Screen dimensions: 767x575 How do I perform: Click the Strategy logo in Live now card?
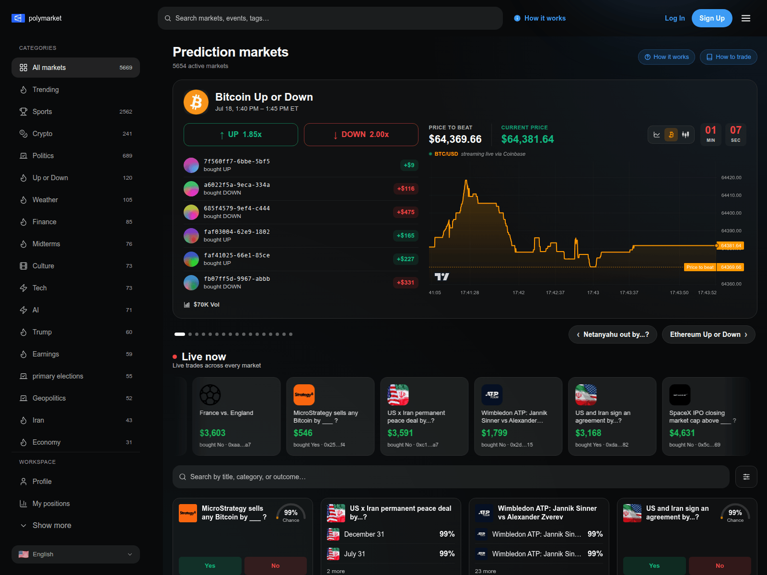click(304, 395)
